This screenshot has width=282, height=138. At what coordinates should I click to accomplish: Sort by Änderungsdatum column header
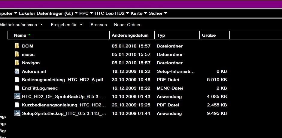[132, 35]
